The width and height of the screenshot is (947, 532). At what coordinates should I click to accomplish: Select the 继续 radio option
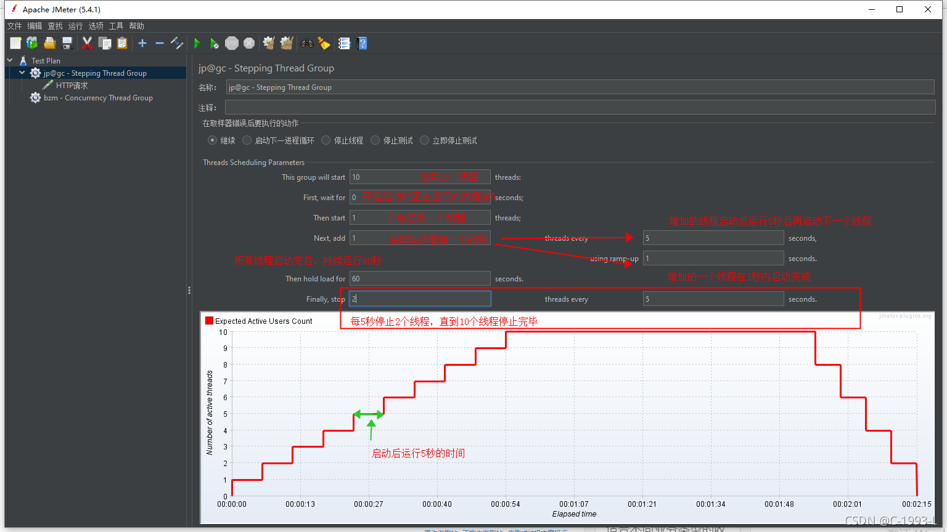[x=212, y=140]
